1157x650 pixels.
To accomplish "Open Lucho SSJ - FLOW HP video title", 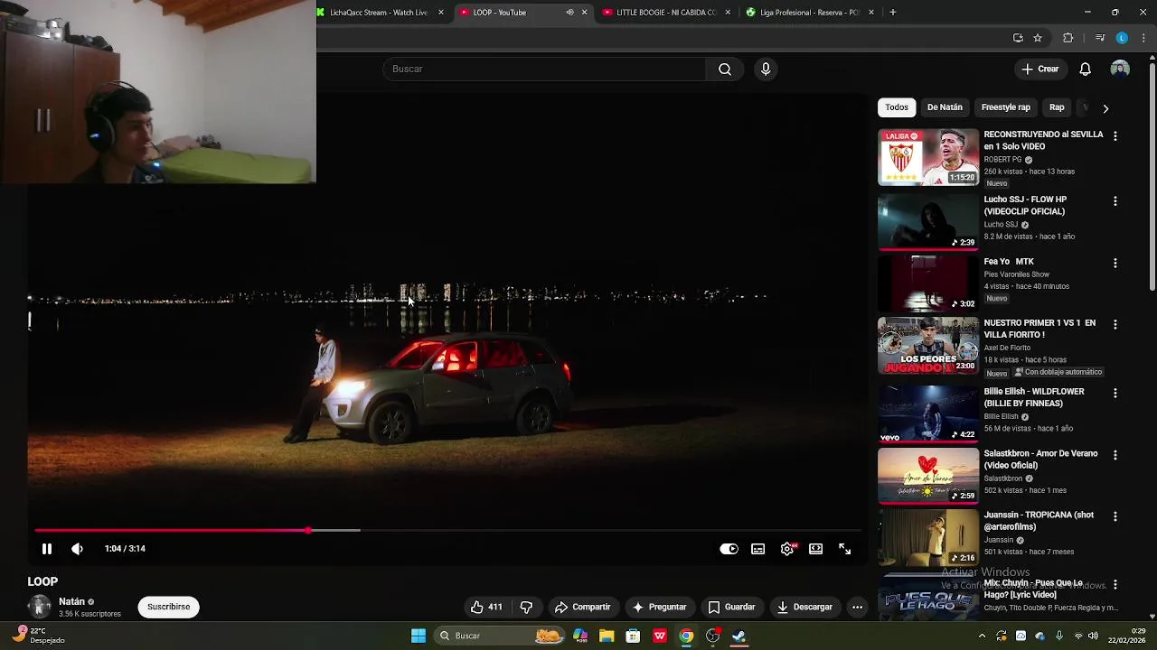I will tap(1025, 206).
